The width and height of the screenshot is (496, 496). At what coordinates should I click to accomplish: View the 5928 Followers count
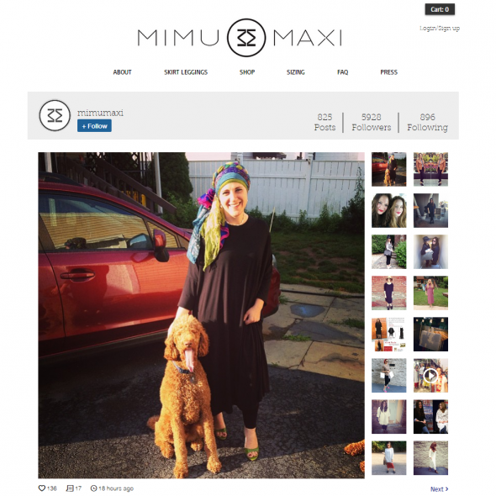(x=372, y=122)
